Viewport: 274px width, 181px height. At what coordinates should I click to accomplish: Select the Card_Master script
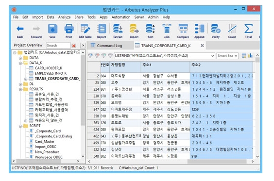click(x=44, y=141)
